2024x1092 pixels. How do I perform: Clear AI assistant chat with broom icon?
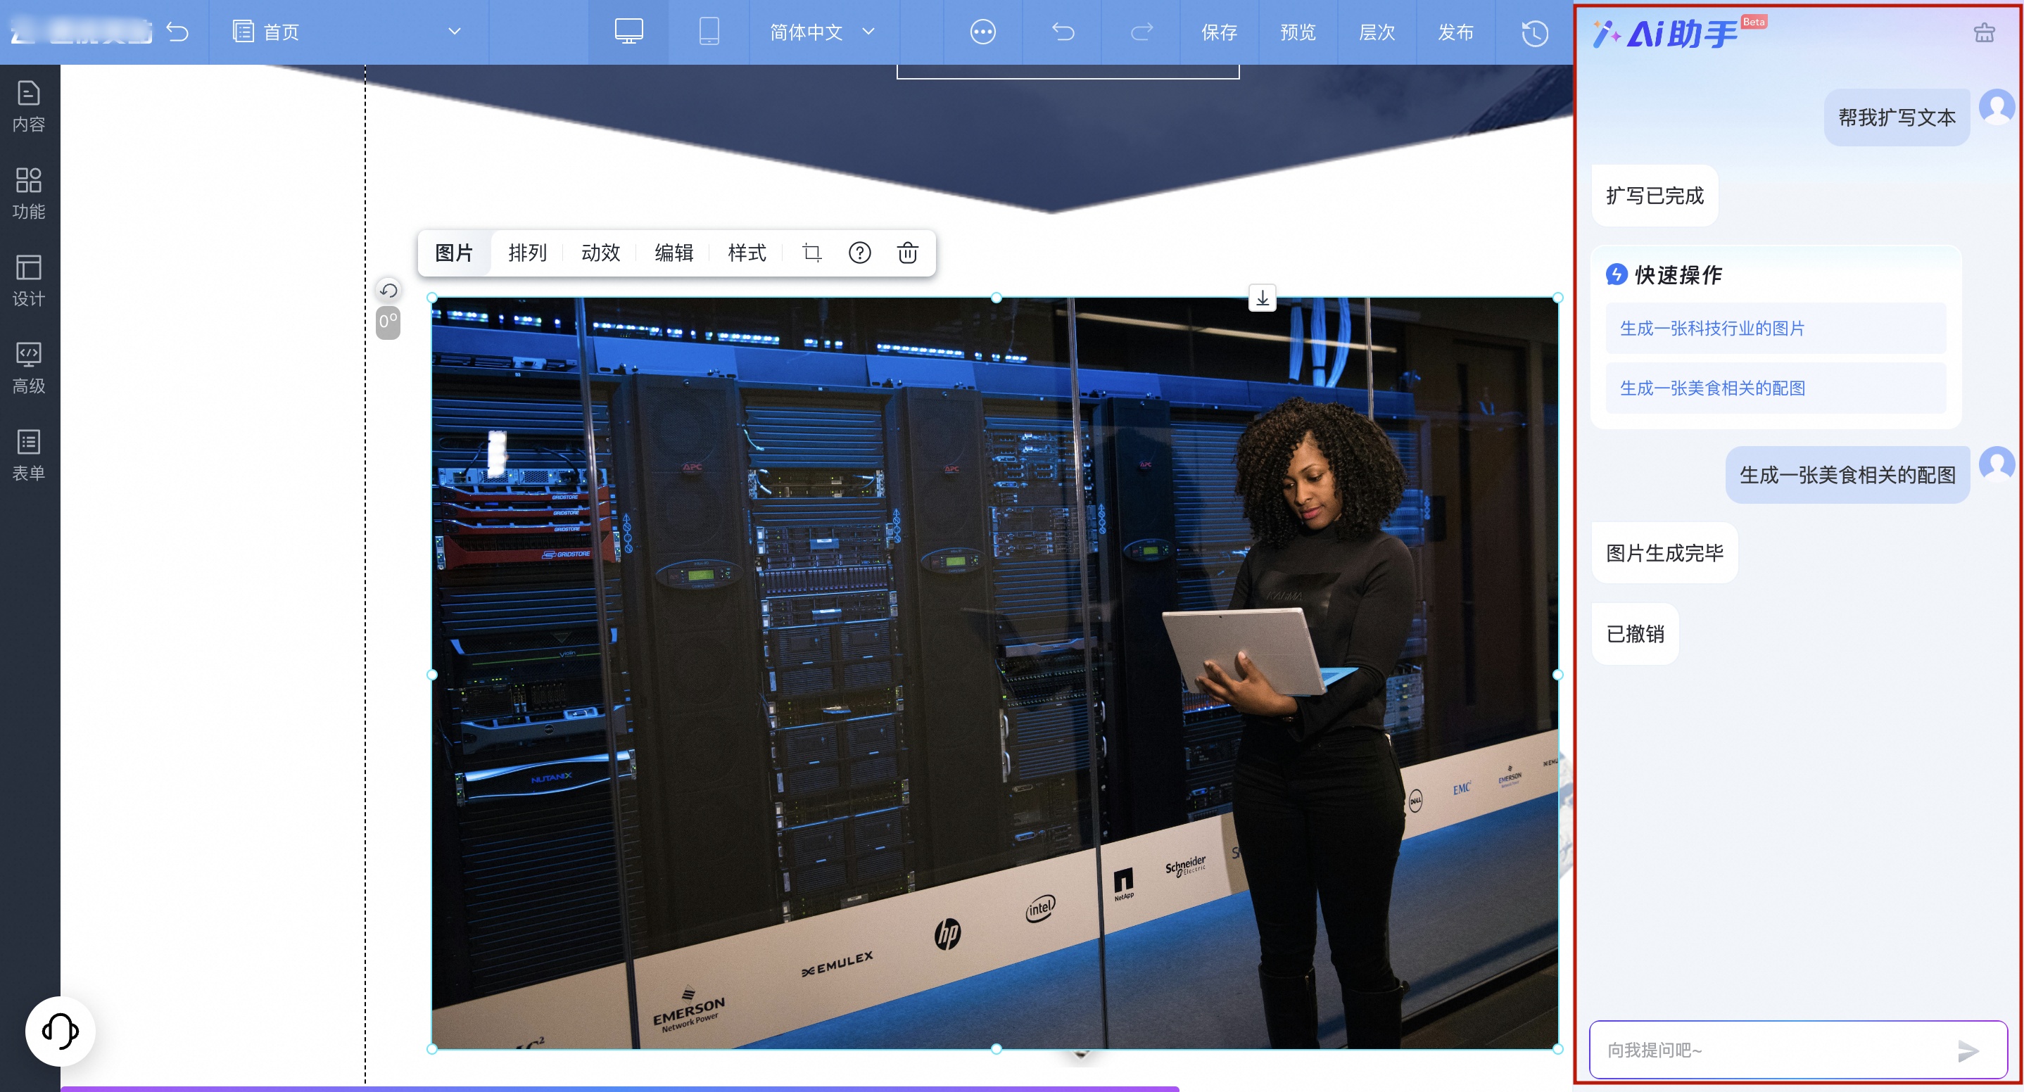pyautogui.click(x=1984, y=33)
